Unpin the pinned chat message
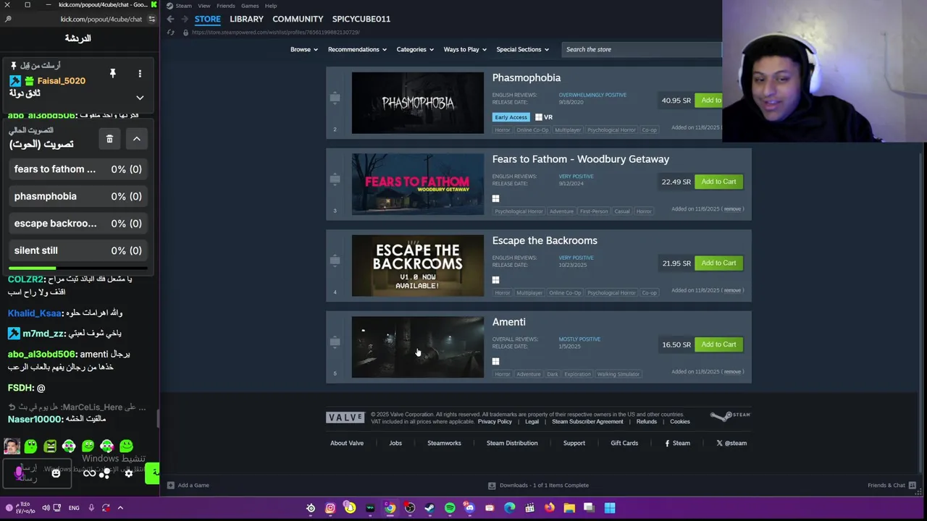The height and width of the screenshot is (521, 927). click(112, 74)
